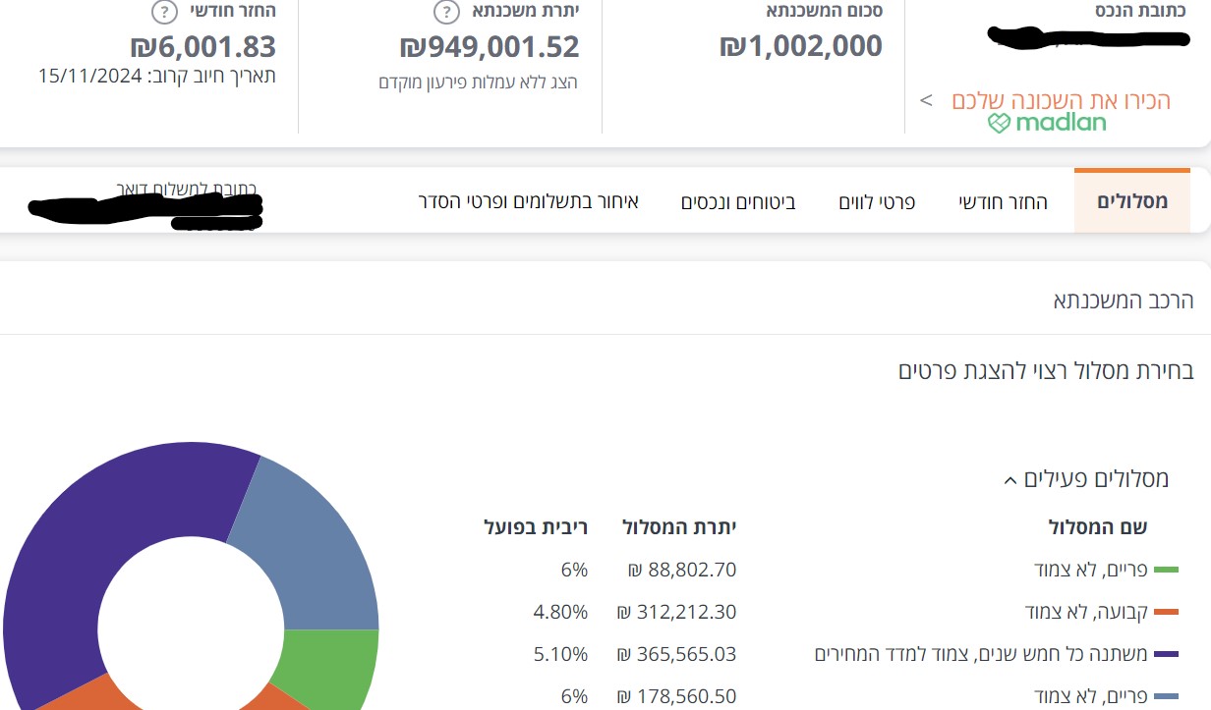Open איחור בתשלומים ופרטי הסדר tab
Screen dimensions: 1211x710
[529, 202]
